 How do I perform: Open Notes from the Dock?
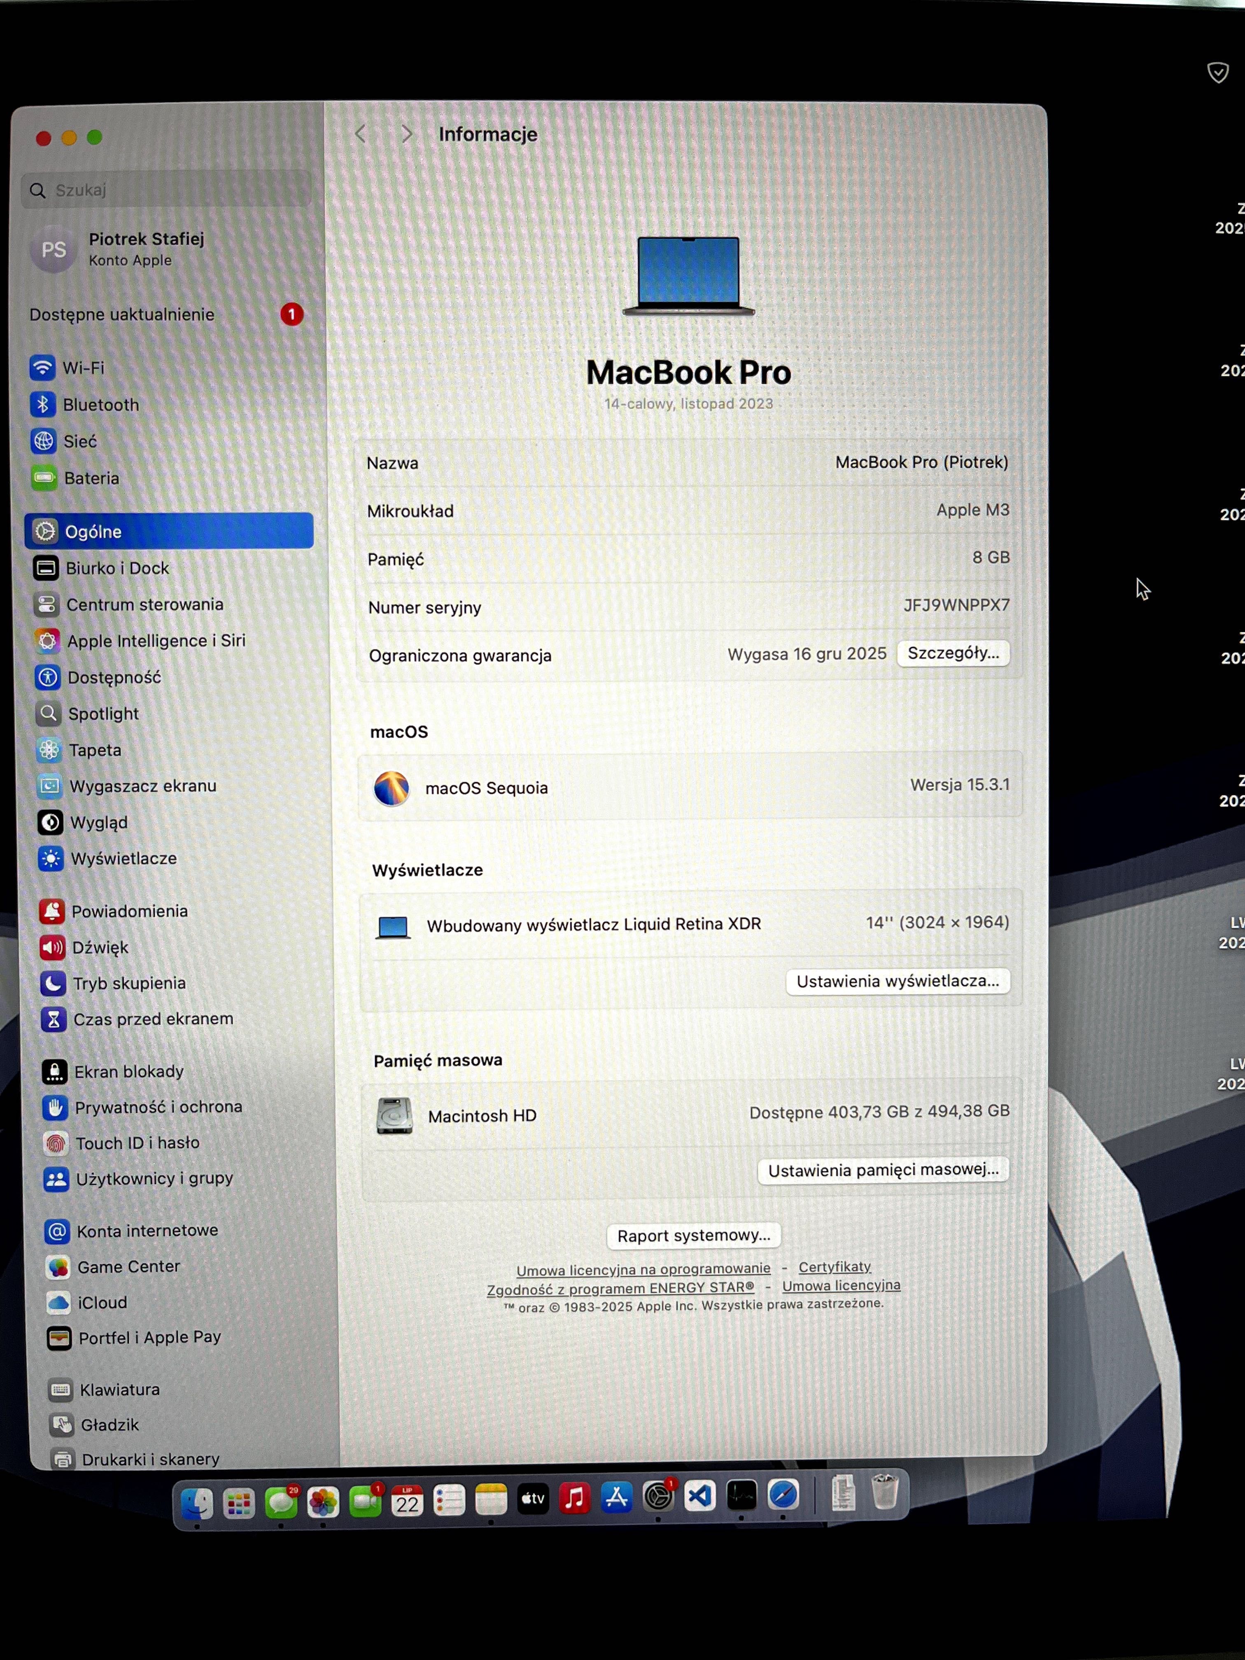pyautogui.click(x=491, y=1499)
